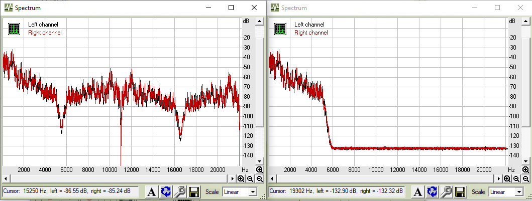532x201 pixels.
Task: Click cursor readout showing 15250 Hz
Action: point(70,191)
